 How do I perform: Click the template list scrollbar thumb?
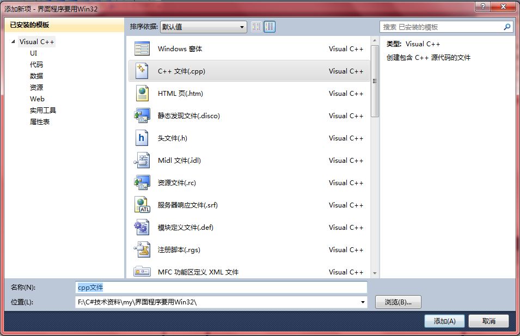375,81
